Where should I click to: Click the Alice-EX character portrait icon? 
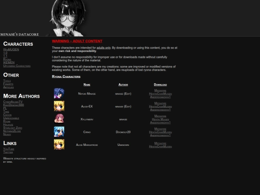pos(59,106)
